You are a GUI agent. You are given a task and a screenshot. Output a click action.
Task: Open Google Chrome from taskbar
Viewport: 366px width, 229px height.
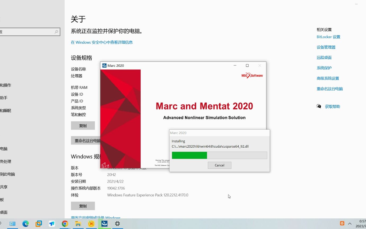[65, 224]
